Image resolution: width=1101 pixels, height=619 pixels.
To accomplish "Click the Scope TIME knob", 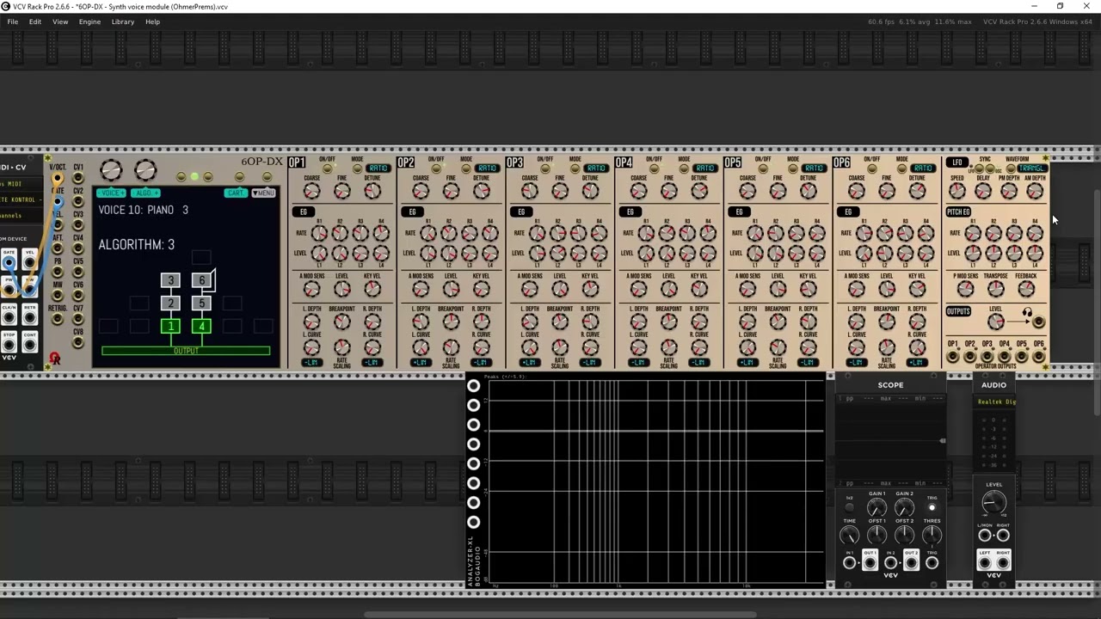I will click(849, 536).
